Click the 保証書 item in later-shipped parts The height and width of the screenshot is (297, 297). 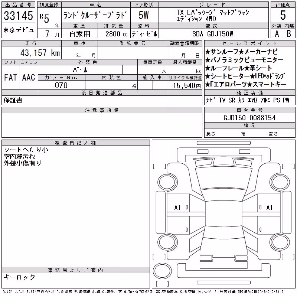[x=13, y=100]
